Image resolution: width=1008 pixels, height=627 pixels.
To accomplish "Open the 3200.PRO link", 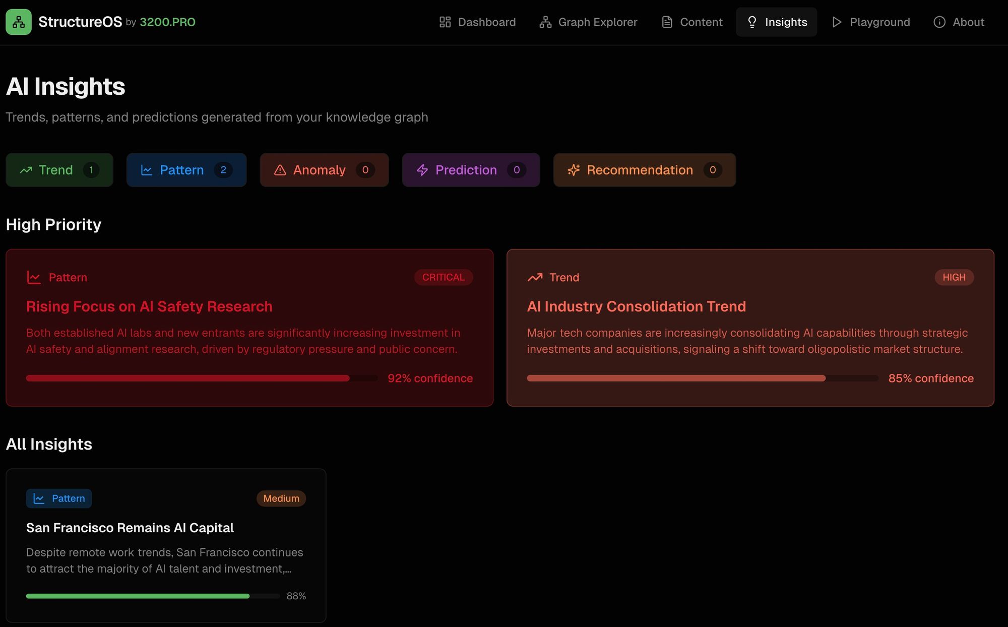I will pyautogui.click(x=167, y=22).
